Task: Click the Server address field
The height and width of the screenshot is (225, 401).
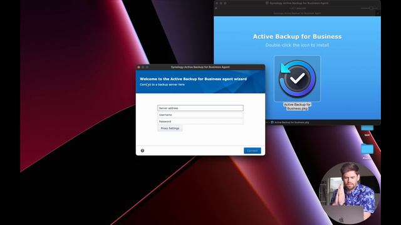Action: pyautogui.click(x=200, y=108)
